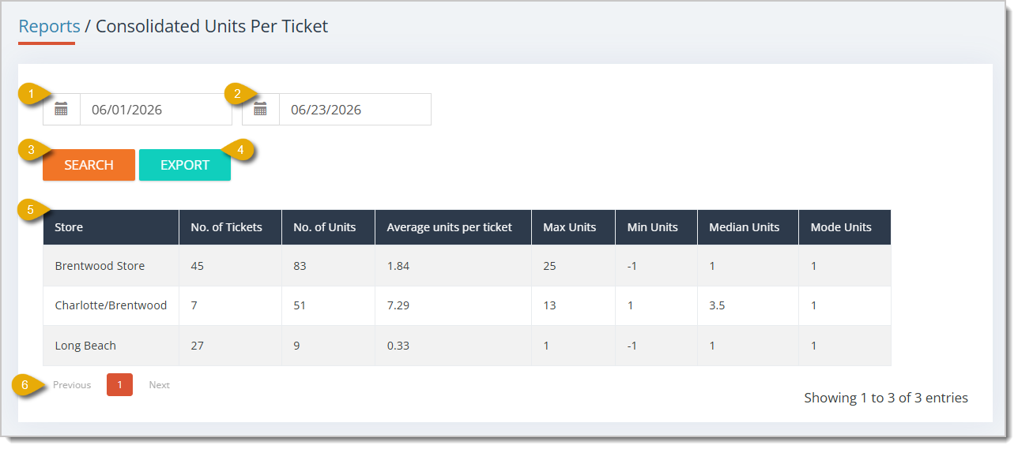The image size is (1018, 449).
Task: Select page 1 in pagination
Action: coord(119,385)
